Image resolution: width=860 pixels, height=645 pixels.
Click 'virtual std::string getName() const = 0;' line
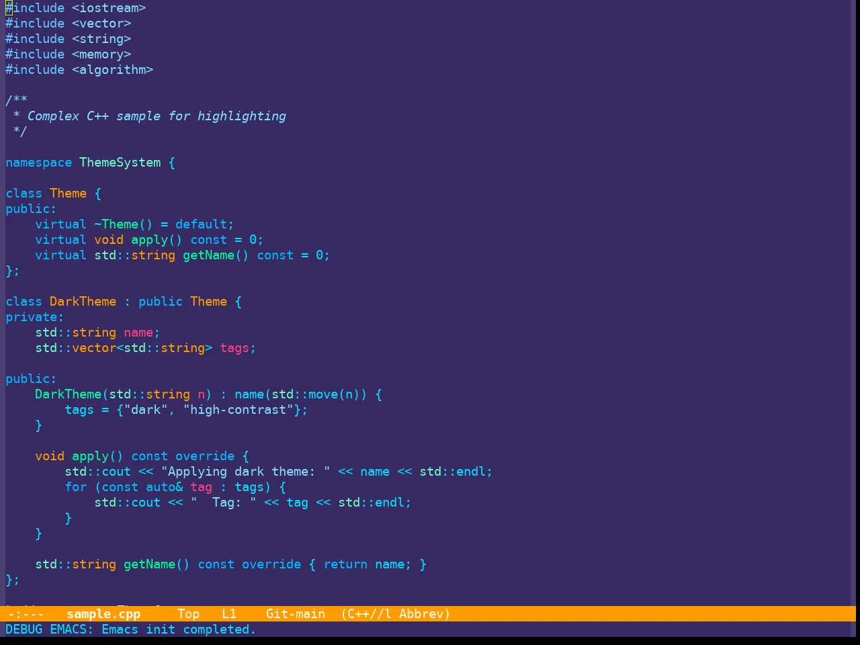click(183, 255)
